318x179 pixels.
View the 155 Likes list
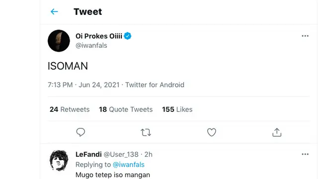(177, 109)
